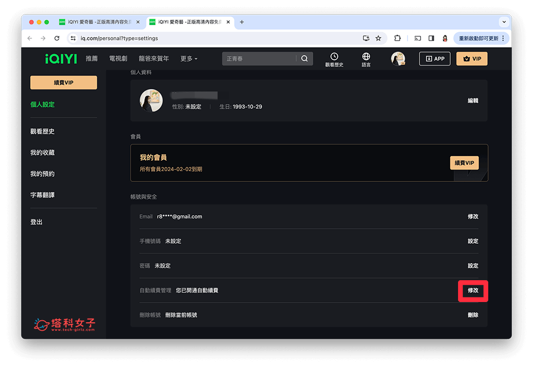Click the Chrome cast icon
This screenshot has height=367, width=533.
(417, 38)
